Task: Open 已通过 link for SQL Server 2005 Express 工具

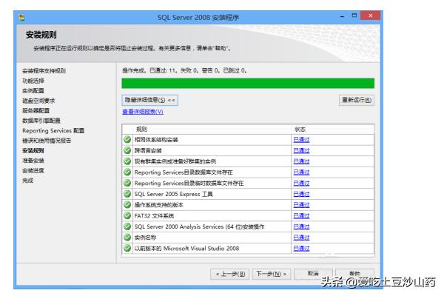Action: [301, 194]
